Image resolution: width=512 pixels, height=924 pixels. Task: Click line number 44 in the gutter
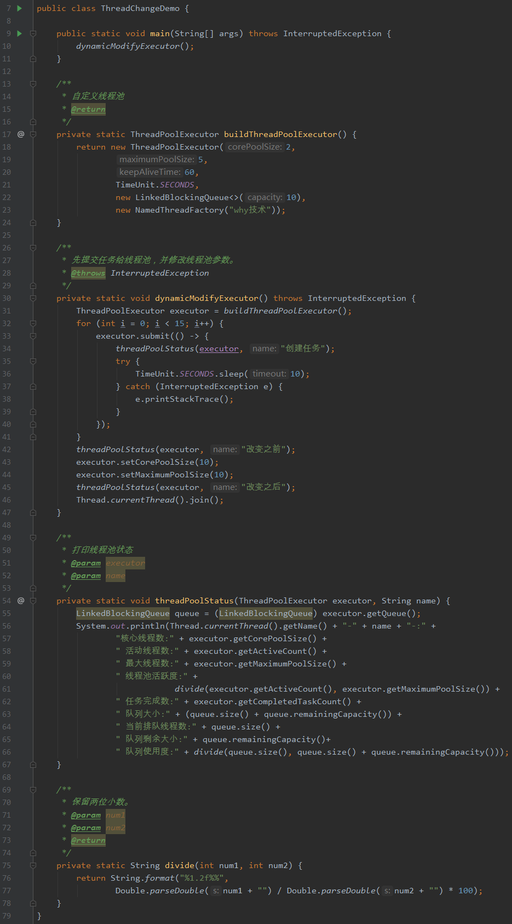(7, 475)
